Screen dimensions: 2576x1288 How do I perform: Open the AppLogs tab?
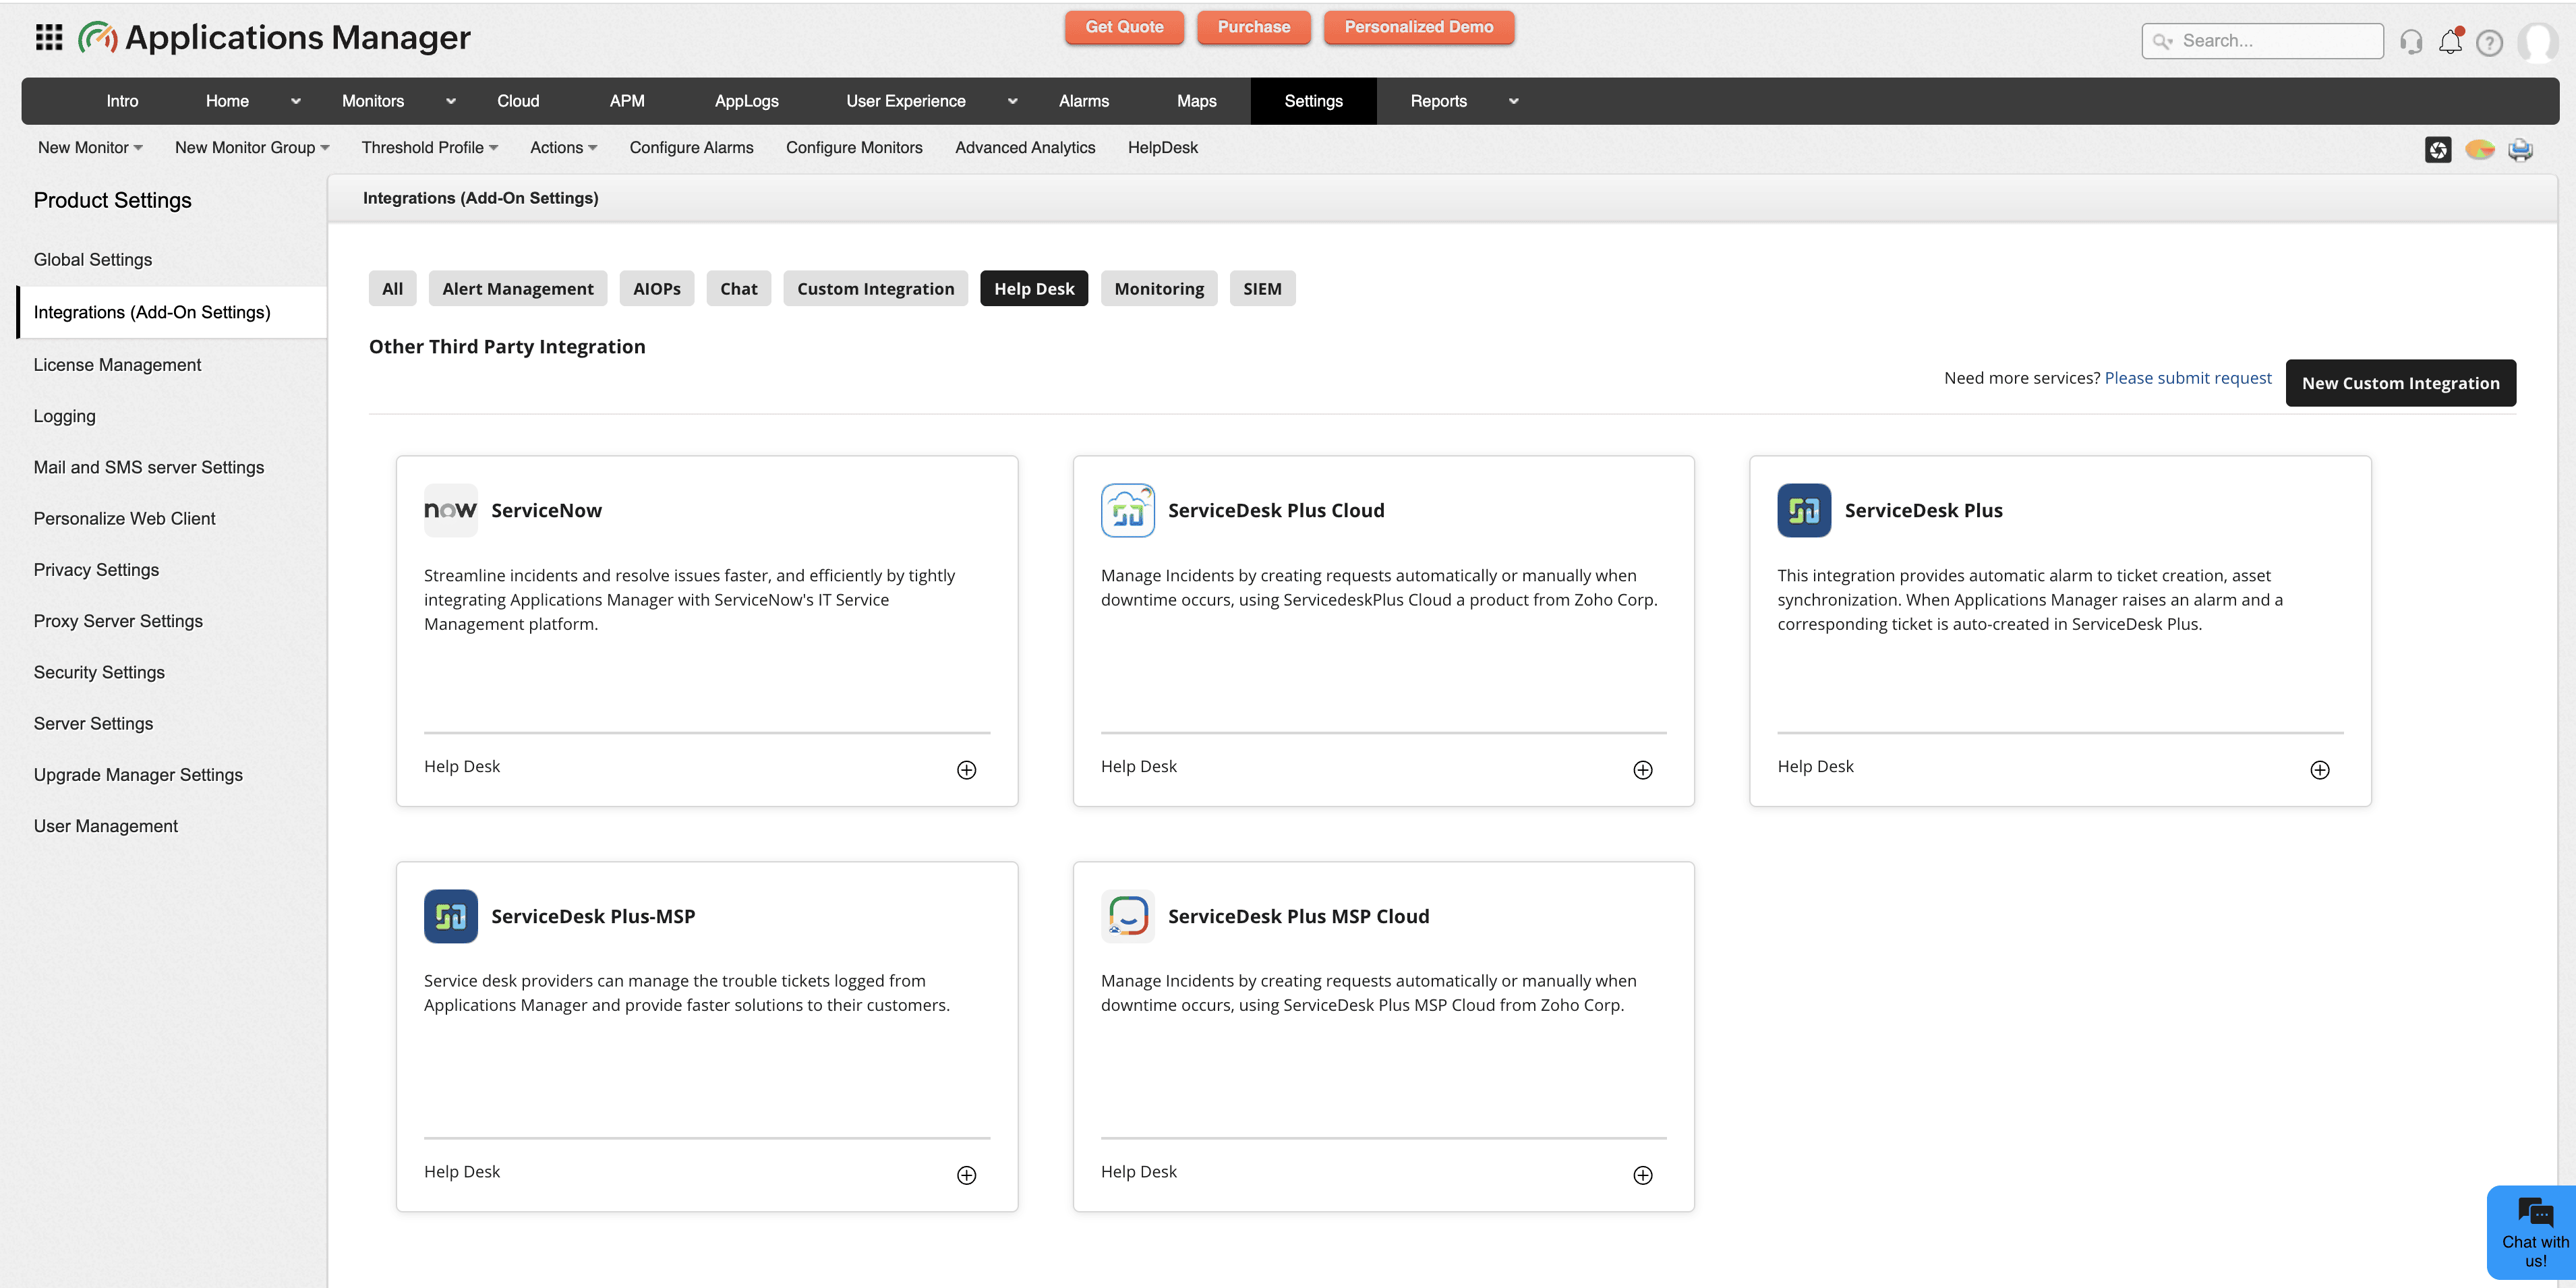click(x=746, y=101)
